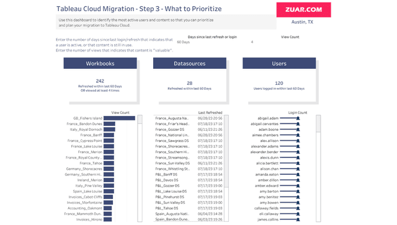The image size is (397, 225).
Task: Click the Italy_Royal Dornoch bar
Action: click(x=109, y=130)
